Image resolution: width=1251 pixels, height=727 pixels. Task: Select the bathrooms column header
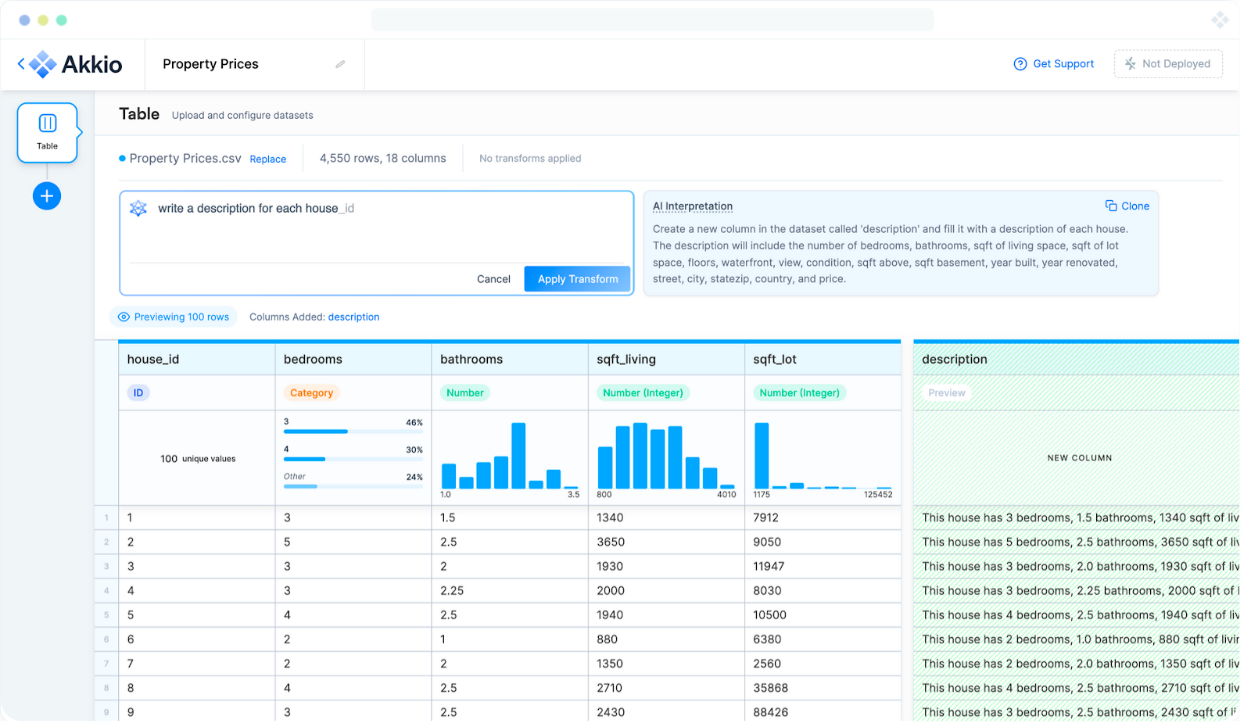[x=509, y=359]
